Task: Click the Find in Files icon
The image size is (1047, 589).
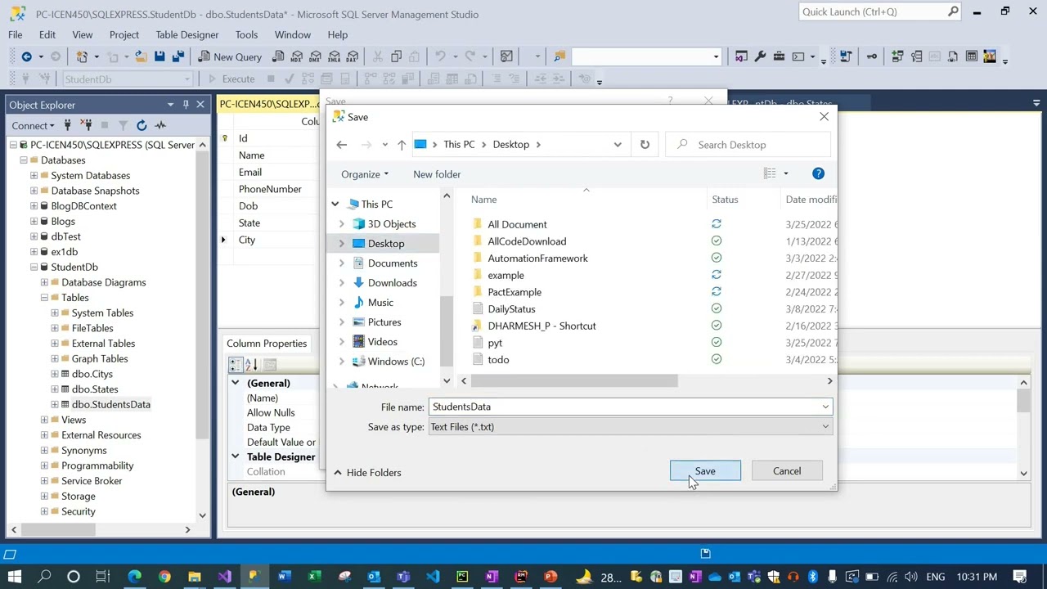Action: (559, 56)
